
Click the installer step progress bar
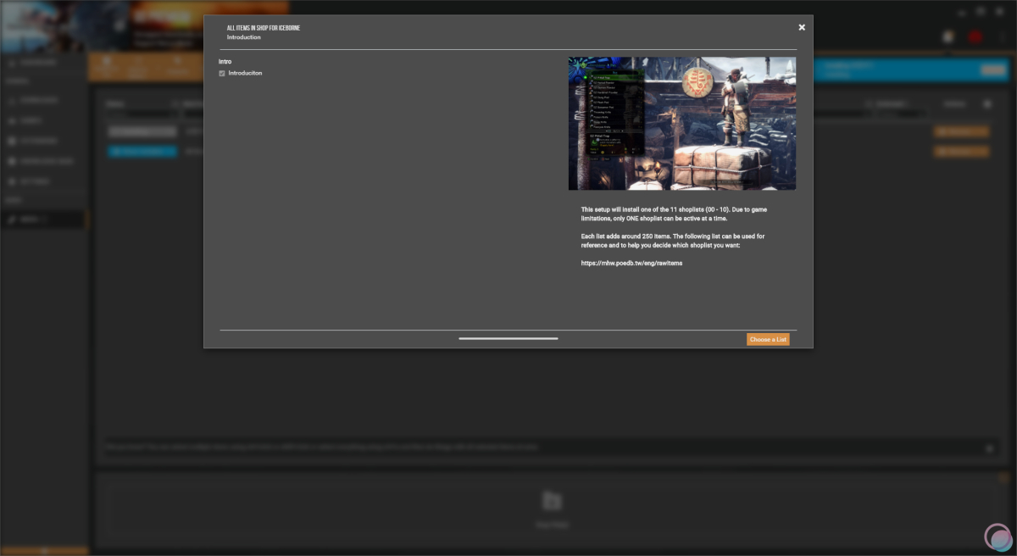(x=508, y=338)
